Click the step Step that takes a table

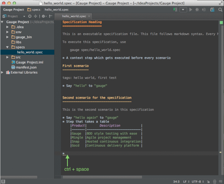tap(86, 121)
